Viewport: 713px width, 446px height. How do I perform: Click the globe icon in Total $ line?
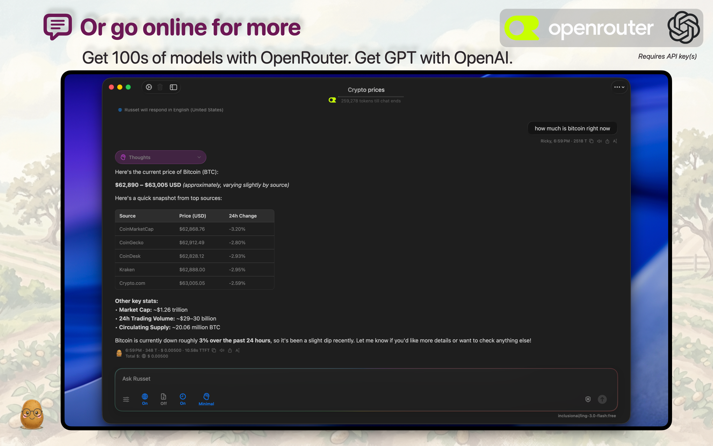coord(144,356)
